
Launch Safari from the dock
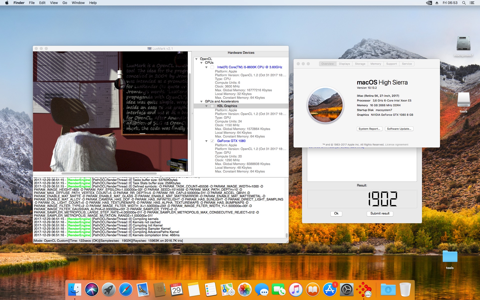(x=126, y=289)
